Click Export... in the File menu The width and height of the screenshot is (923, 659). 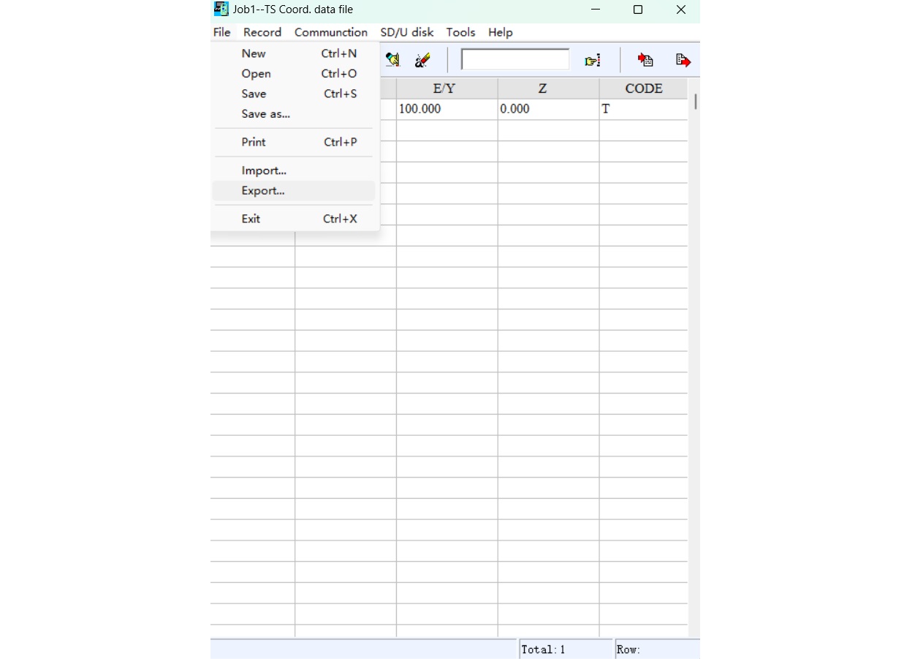coord(263,191)
